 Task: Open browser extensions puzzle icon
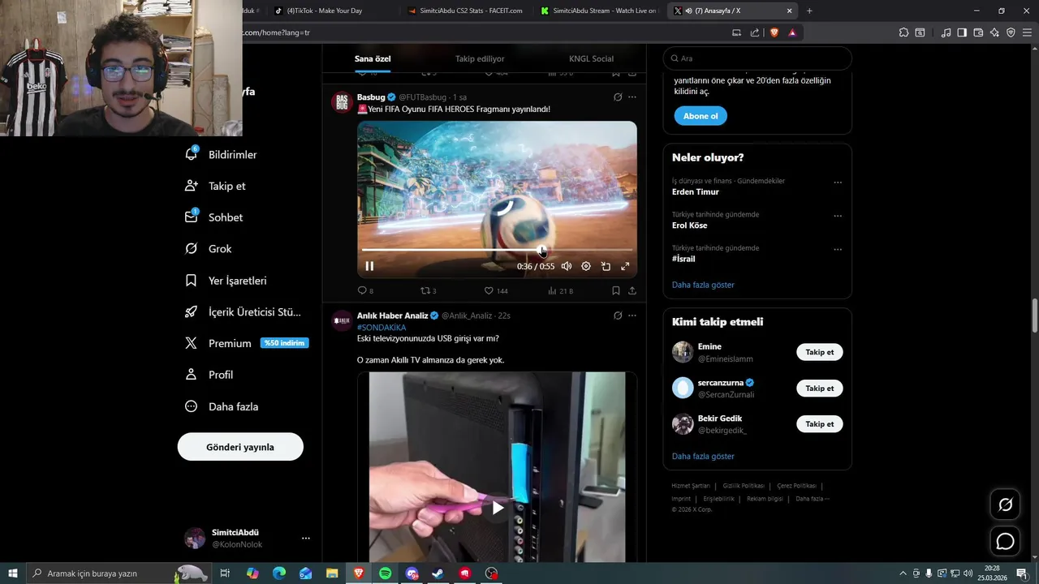click(903, 32)
